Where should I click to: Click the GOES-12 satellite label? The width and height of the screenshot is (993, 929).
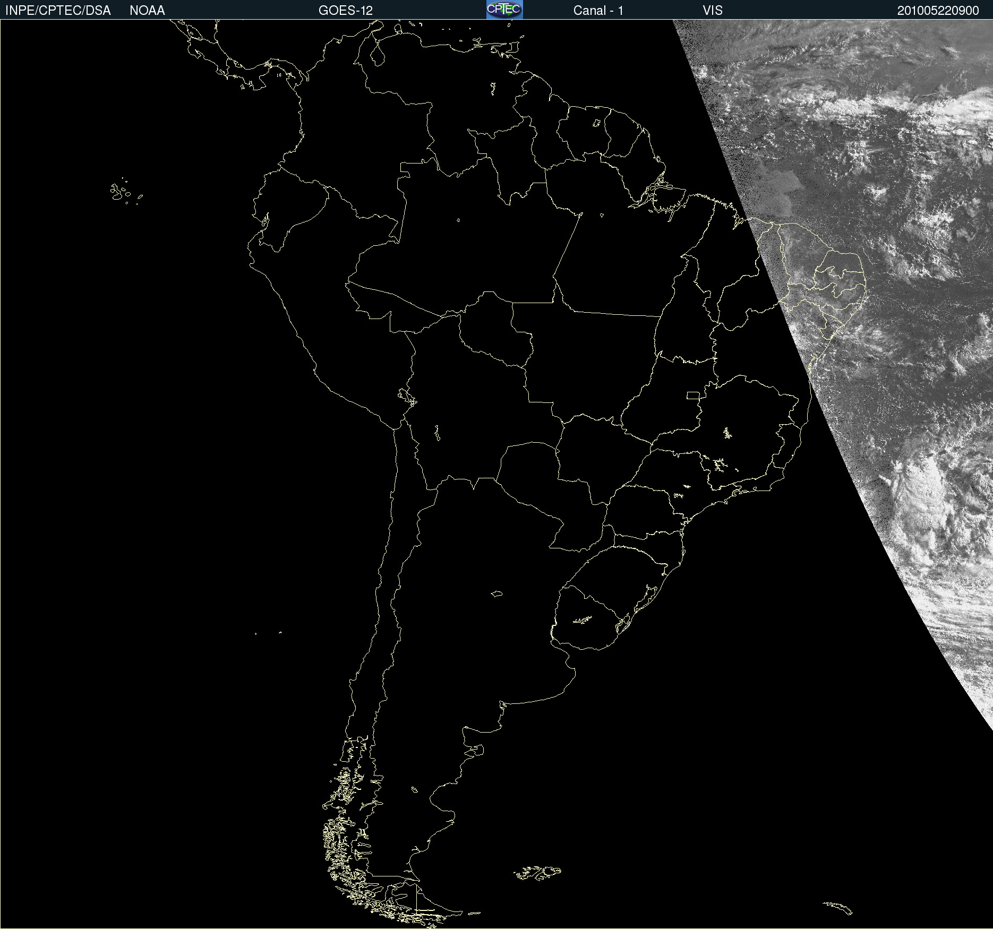click(x=346, y=11)
